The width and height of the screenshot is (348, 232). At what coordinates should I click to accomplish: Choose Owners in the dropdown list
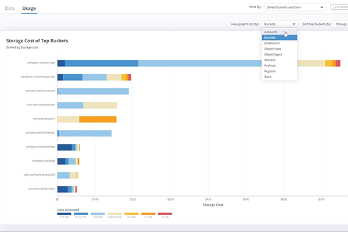click(270, 60)
